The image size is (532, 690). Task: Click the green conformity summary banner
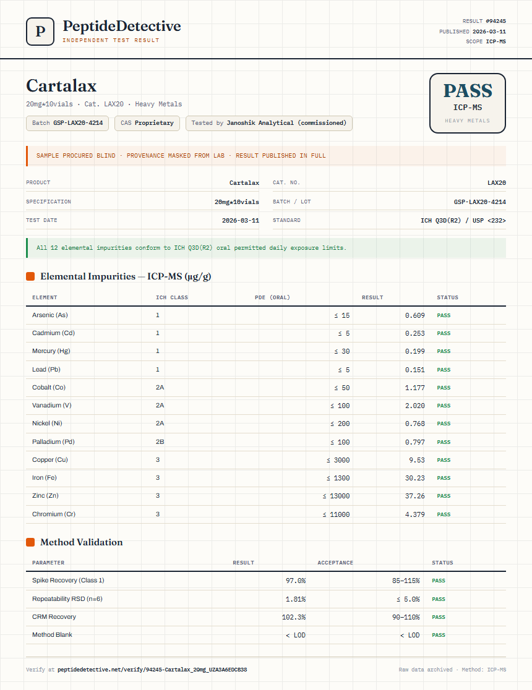(x=266, y=248)
